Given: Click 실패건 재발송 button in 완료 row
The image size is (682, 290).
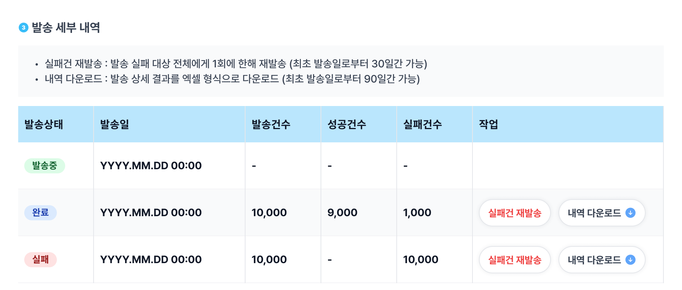Looking at the screenshot, I should (x=515, y=213).
